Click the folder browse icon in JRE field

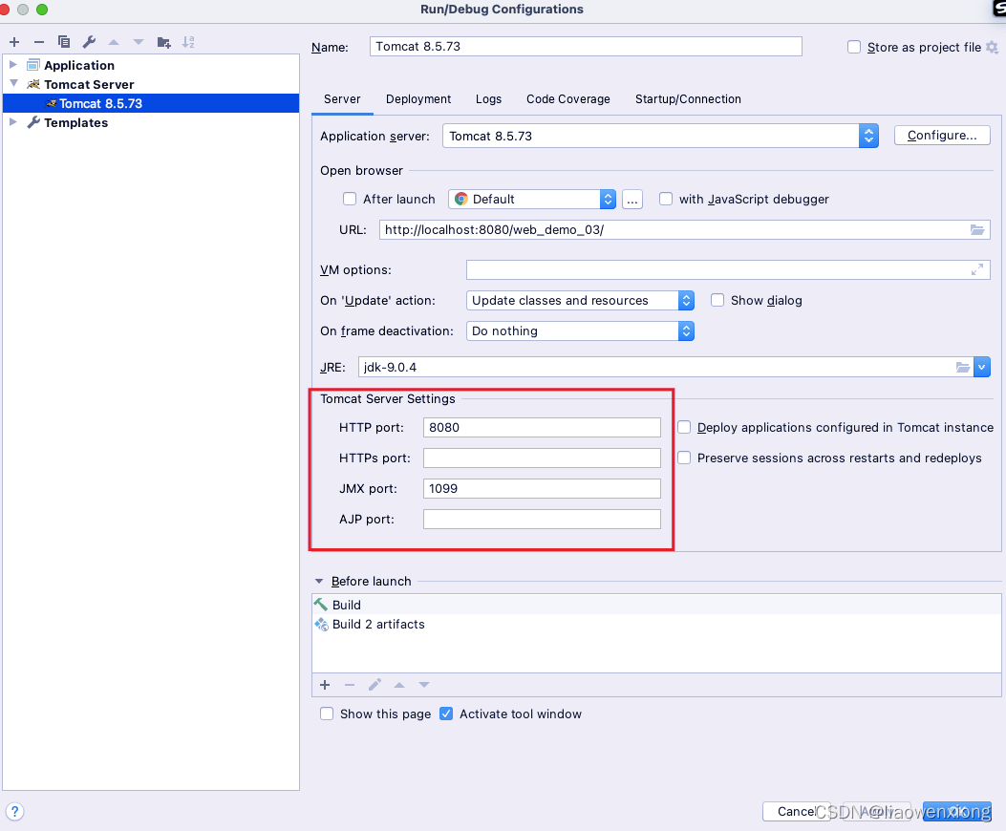pos(962,367)
